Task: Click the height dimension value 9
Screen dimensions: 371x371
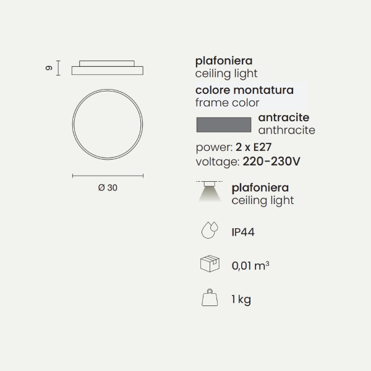Action: (x=48, y=67)
